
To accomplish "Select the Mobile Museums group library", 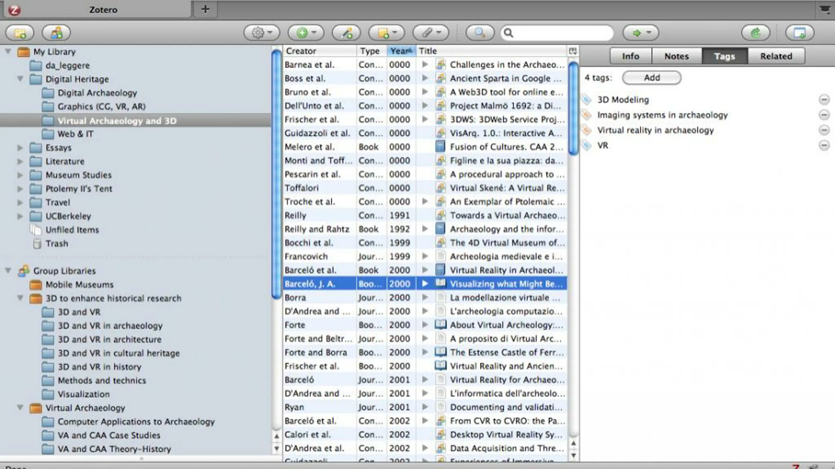I will (x=80, y=284).
